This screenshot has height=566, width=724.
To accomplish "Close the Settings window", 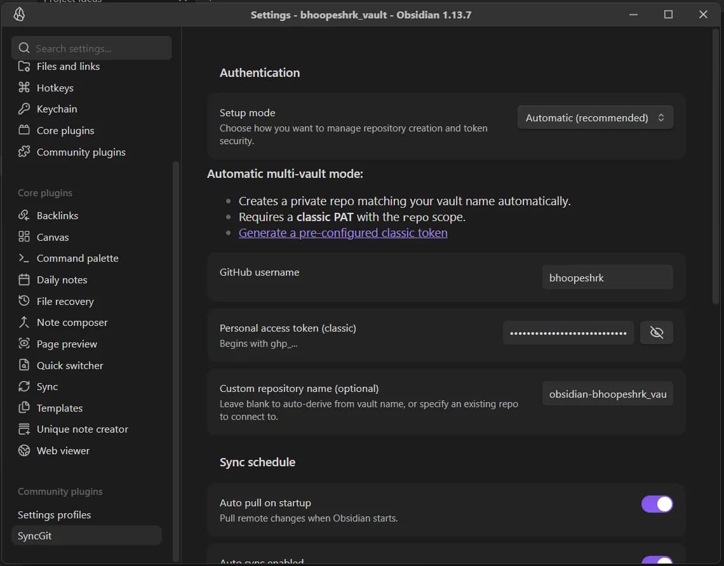I will (x=703, y=15).
